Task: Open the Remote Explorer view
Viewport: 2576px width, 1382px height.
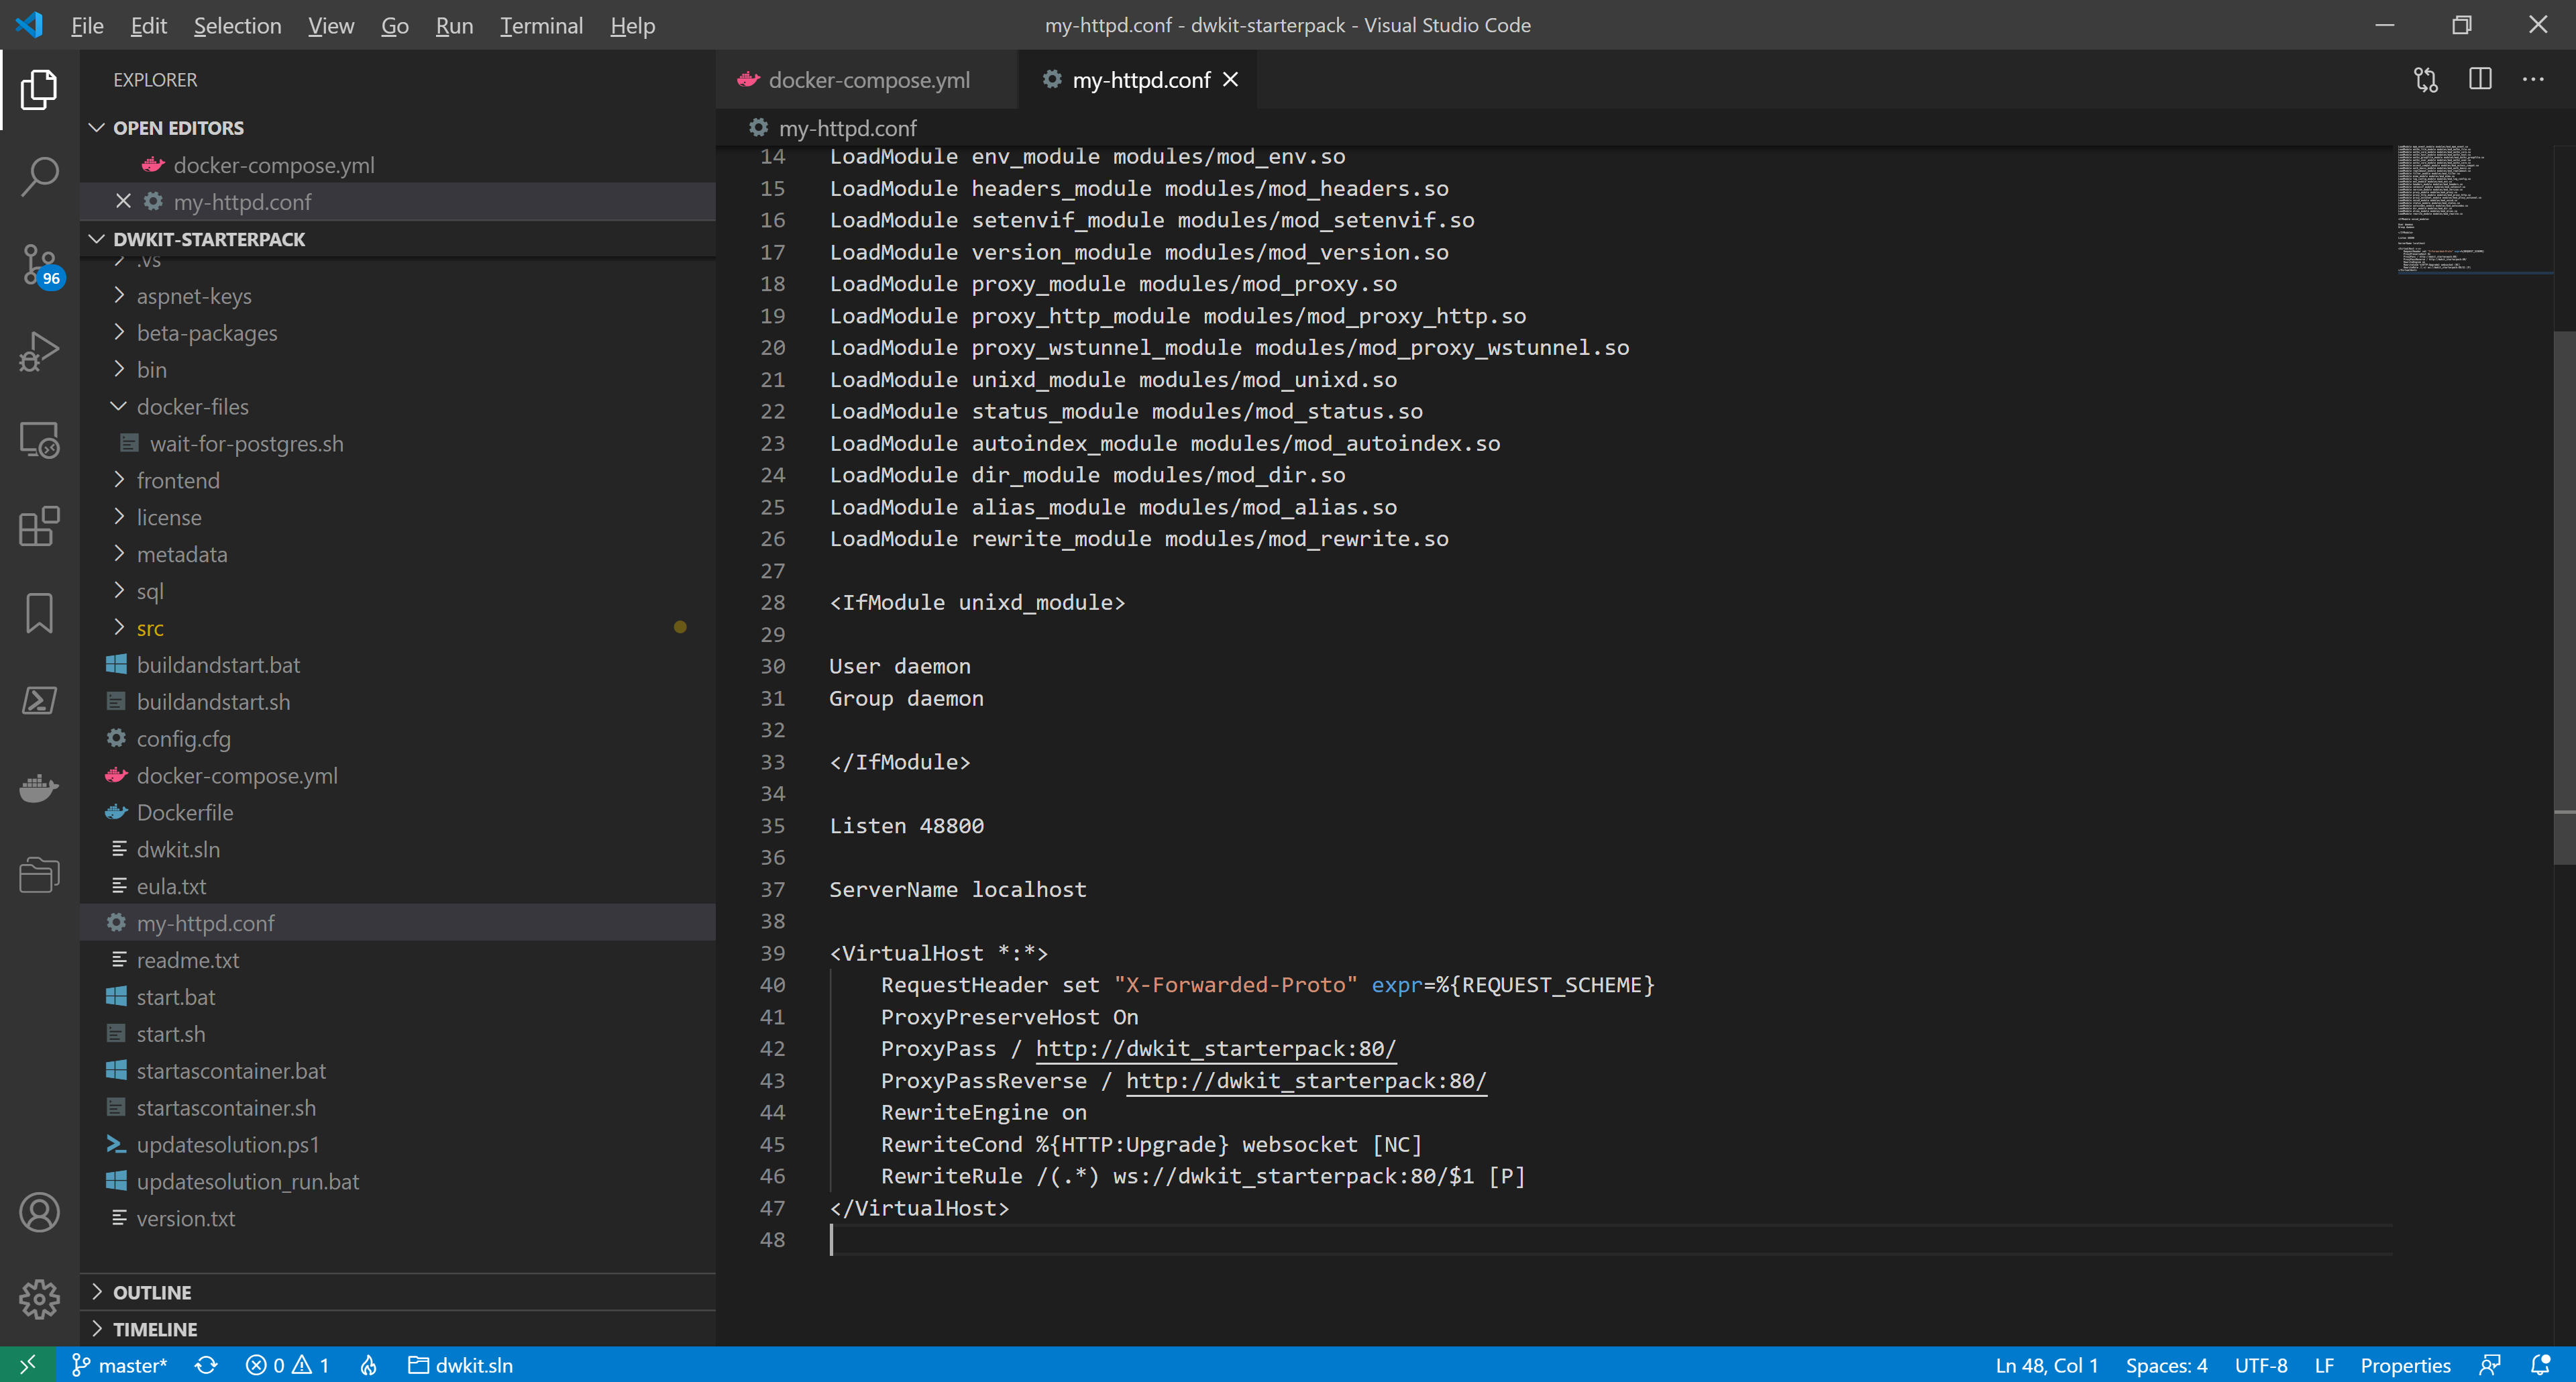Action: pos(39,440)
